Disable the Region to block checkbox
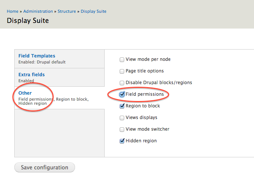The height and width of the screenshot is (178, 254). coord(122,106)
